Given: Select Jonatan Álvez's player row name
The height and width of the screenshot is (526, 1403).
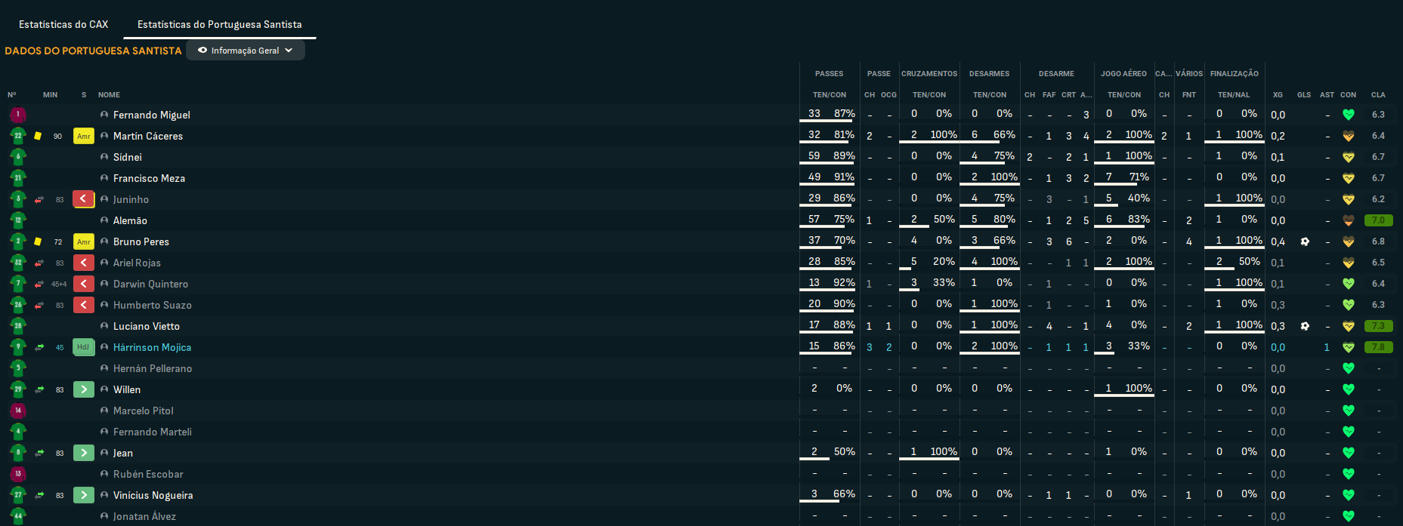Looking at the screenshot, I should coord(144,516).
